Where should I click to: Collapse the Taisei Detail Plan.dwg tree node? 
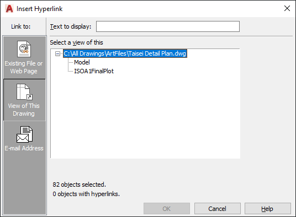pos(57,54)
